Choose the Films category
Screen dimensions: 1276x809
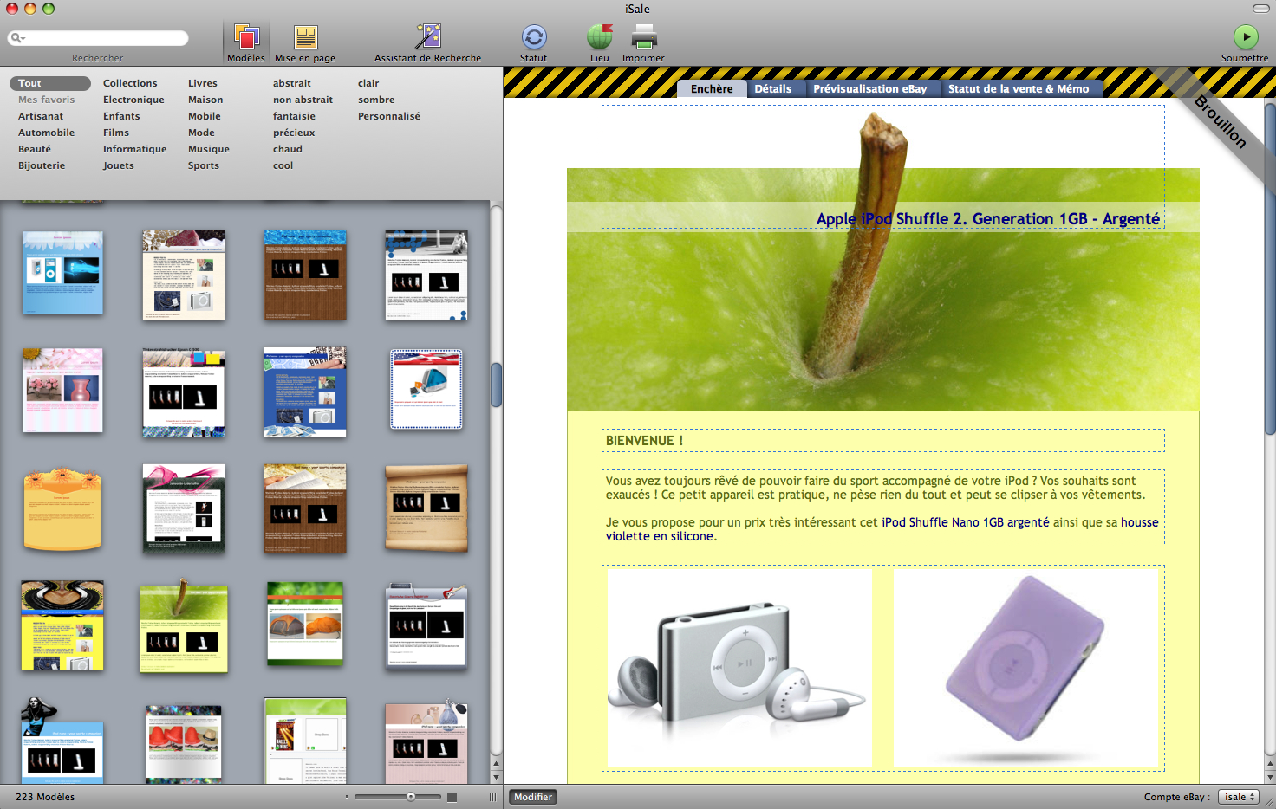click(116, 133)
